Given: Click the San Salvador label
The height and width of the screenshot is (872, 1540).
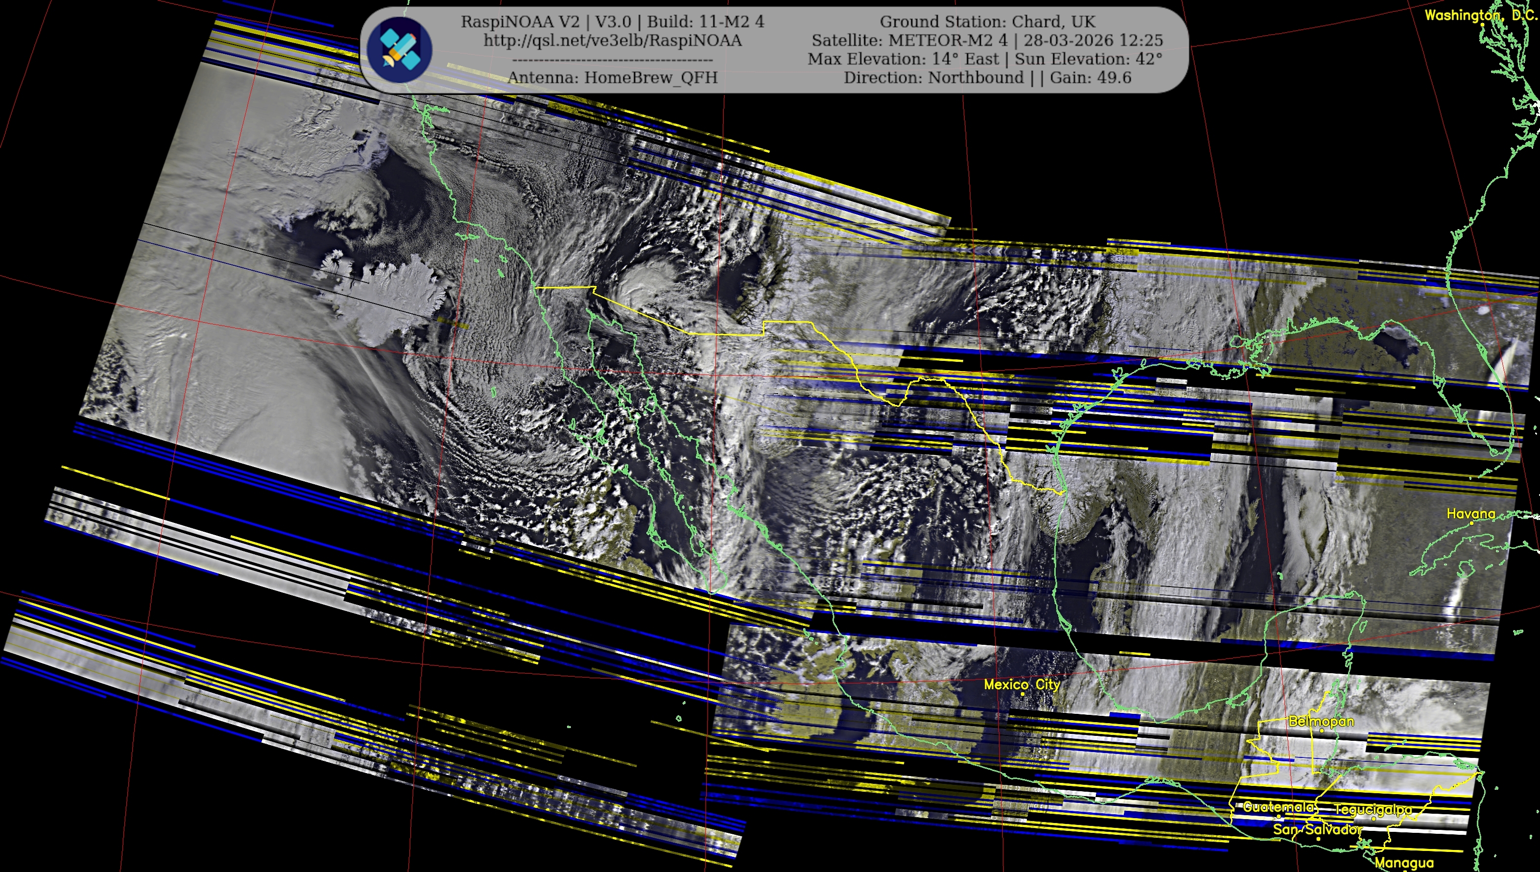Looking at the screenshot, I should [1317, 829].
